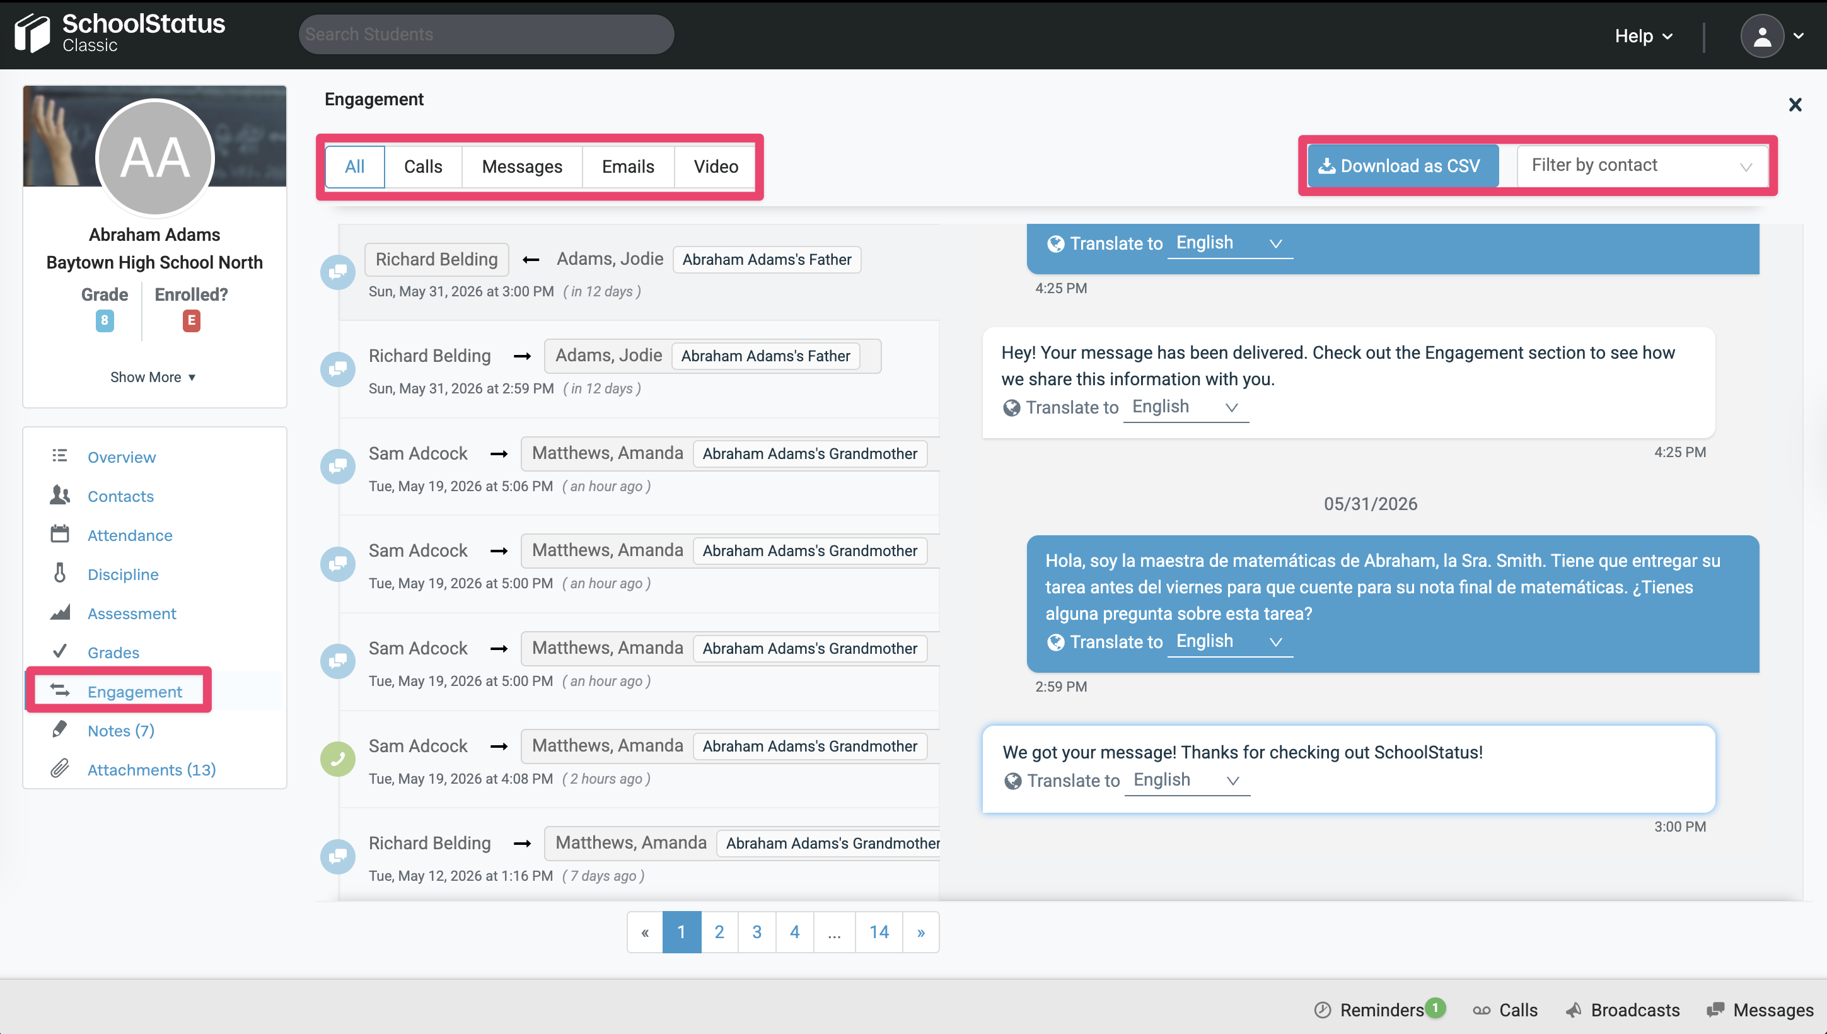Screen dimensions: 1827x1034
Task: Switch to the Video tab
Action: (716, 166)
